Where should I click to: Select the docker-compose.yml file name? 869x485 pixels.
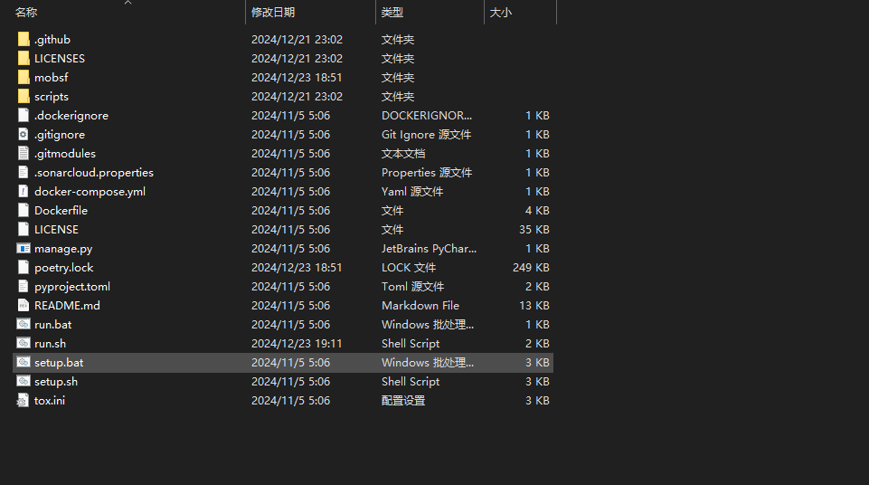click(90, 191)
